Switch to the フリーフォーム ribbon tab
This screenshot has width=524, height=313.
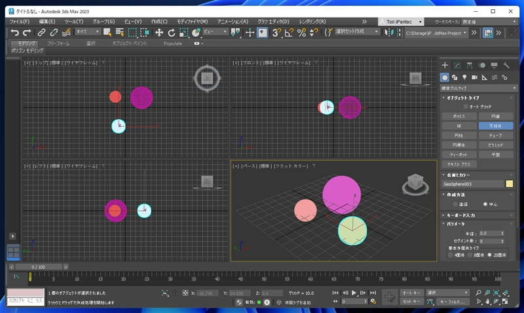pos(58,43)
